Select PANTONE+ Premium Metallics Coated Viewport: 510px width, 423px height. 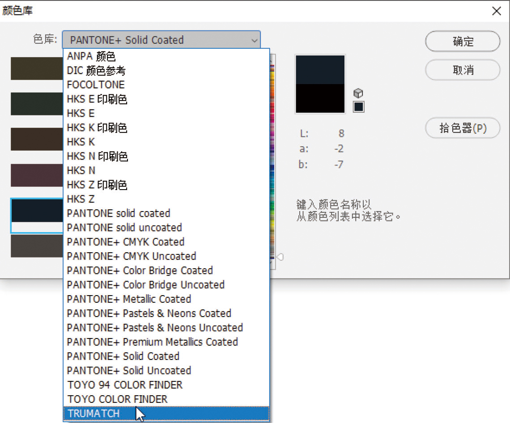(x=166, y=343)
